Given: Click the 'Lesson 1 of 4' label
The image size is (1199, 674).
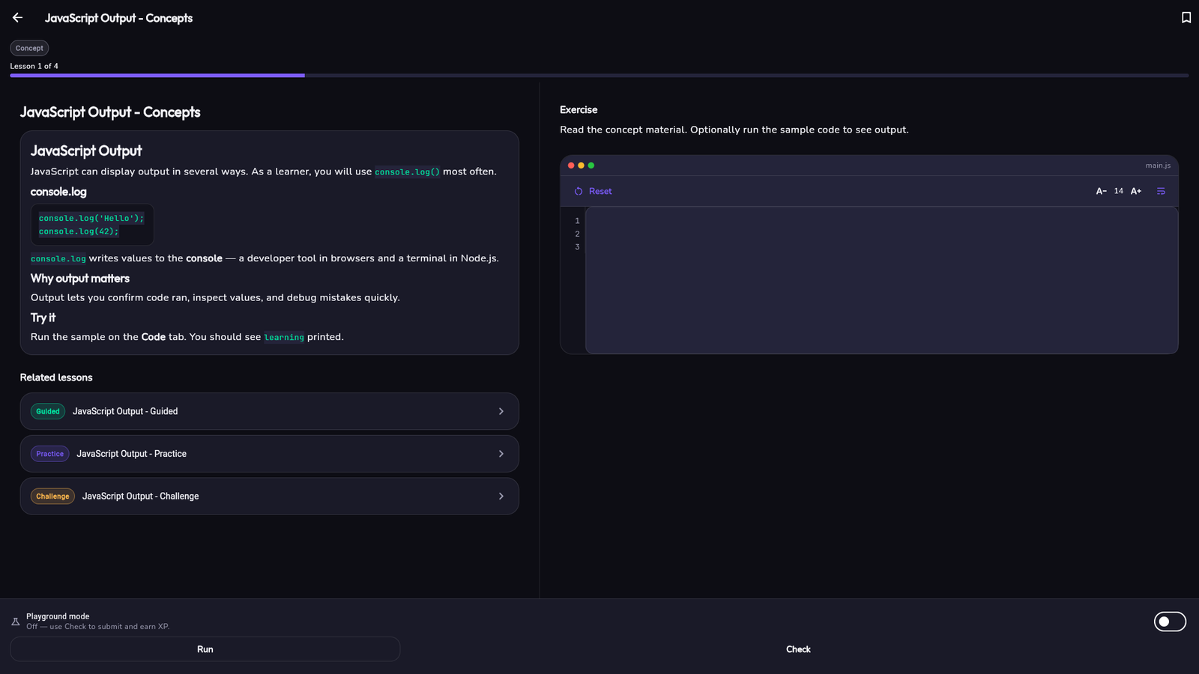Looking at the screenshot, I should tap(34, 66).
